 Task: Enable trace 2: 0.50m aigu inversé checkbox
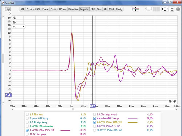pos(94,114)
